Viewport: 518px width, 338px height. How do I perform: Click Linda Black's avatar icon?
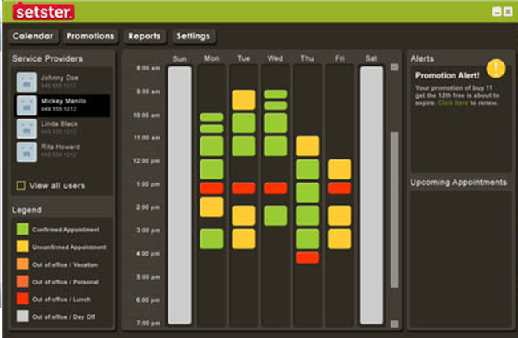point(27,129)
